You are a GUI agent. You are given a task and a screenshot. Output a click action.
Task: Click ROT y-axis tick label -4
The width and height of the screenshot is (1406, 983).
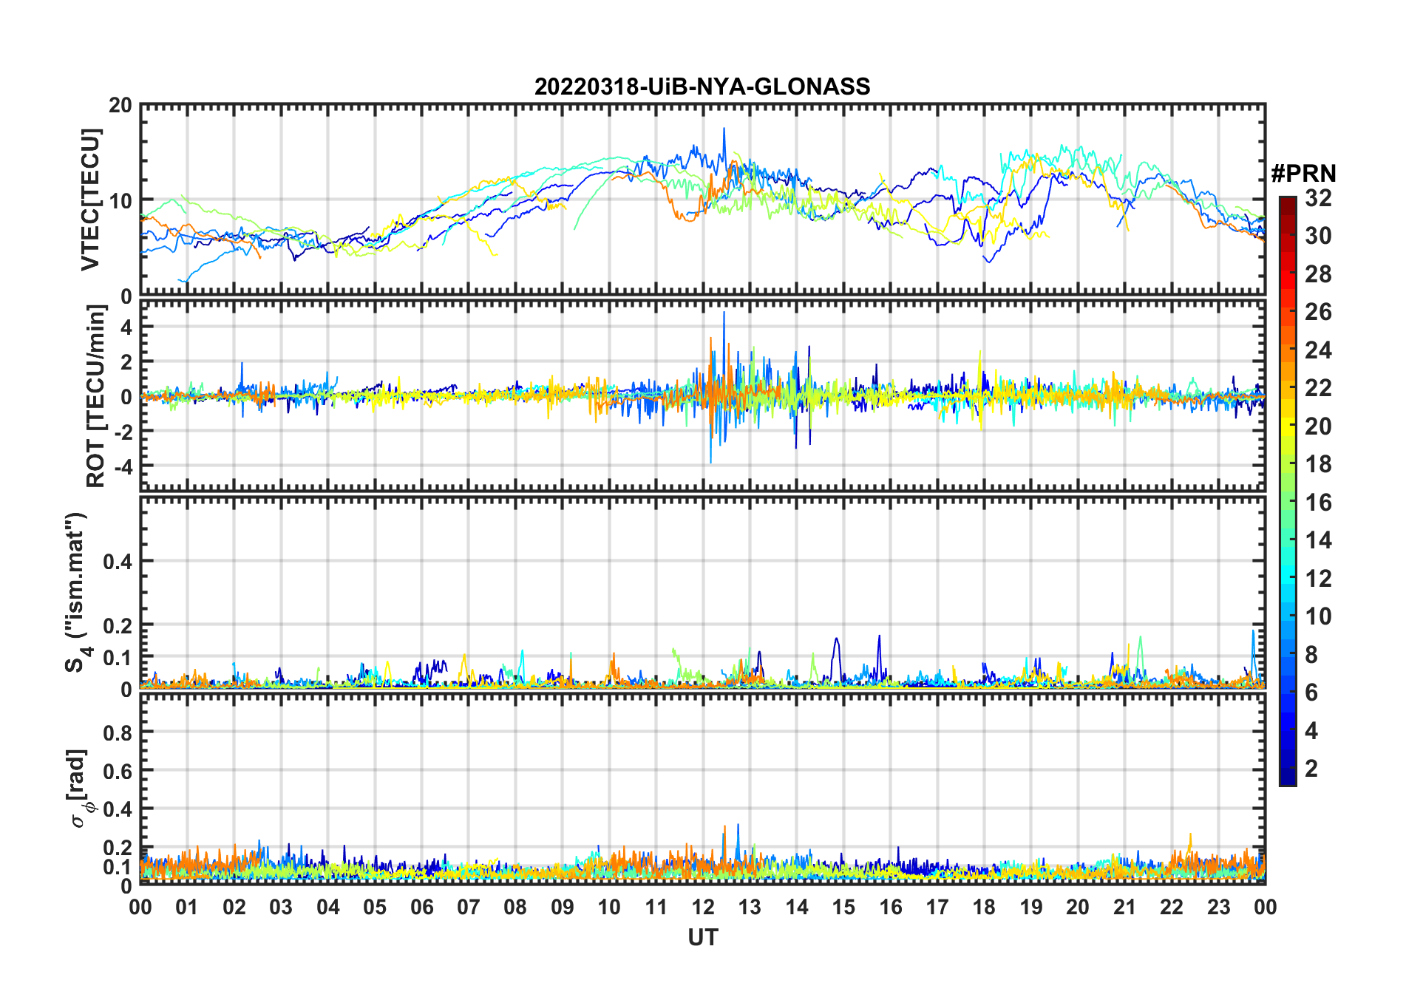(122, 466)
